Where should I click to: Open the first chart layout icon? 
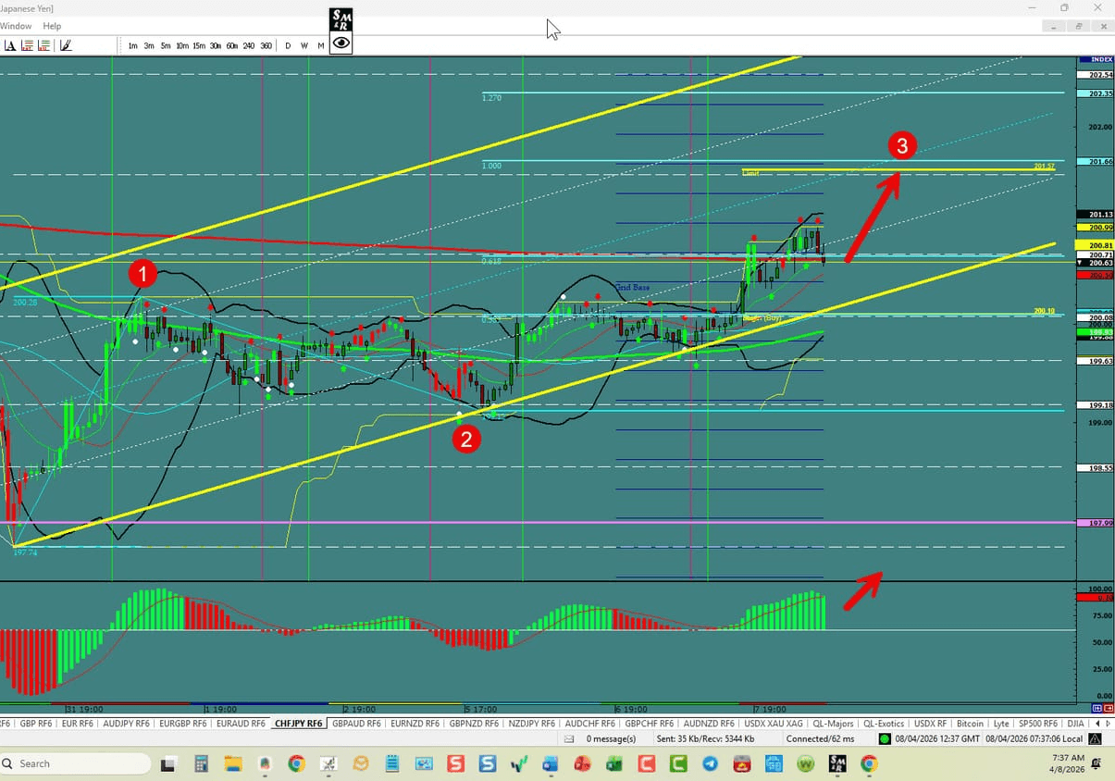28,44
